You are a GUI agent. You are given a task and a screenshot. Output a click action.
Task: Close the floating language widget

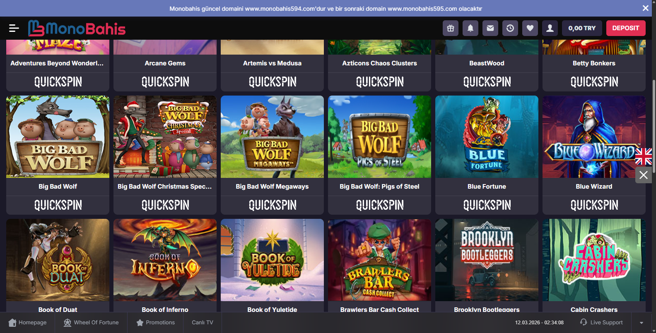643,175
